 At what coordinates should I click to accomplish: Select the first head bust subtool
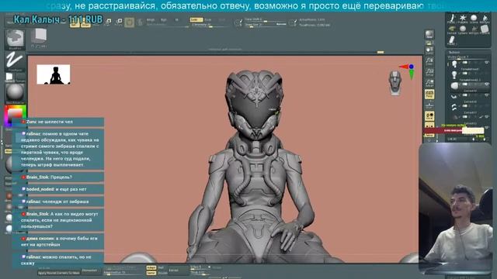[x=454, y=64]
